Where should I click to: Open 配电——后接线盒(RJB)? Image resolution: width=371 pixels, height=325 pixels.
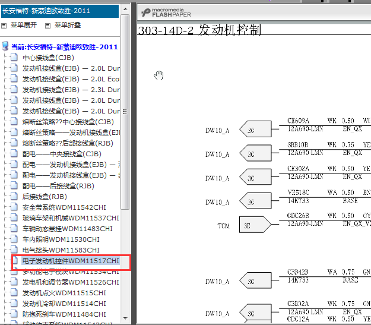pyautogui.click(x=58, y=186)
